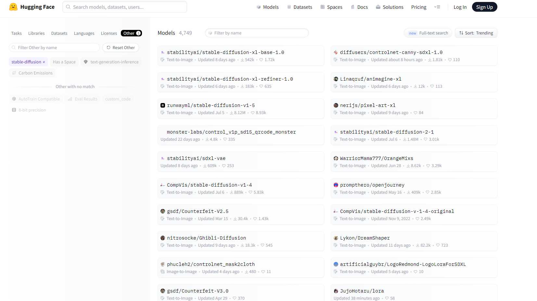
Task: Click the heart icon on WarriorMama777/OrangeMixs
Action: 428,166
